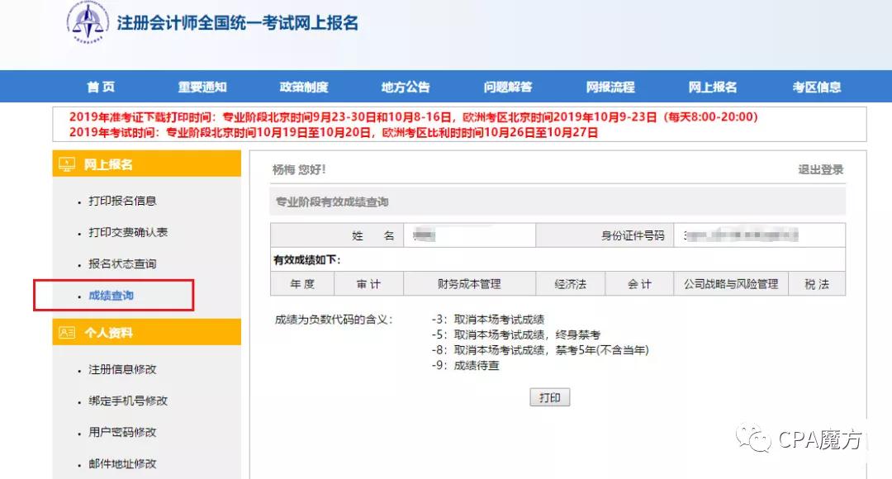
Task: Click the 年度 column header
Action: coord(302,284)
